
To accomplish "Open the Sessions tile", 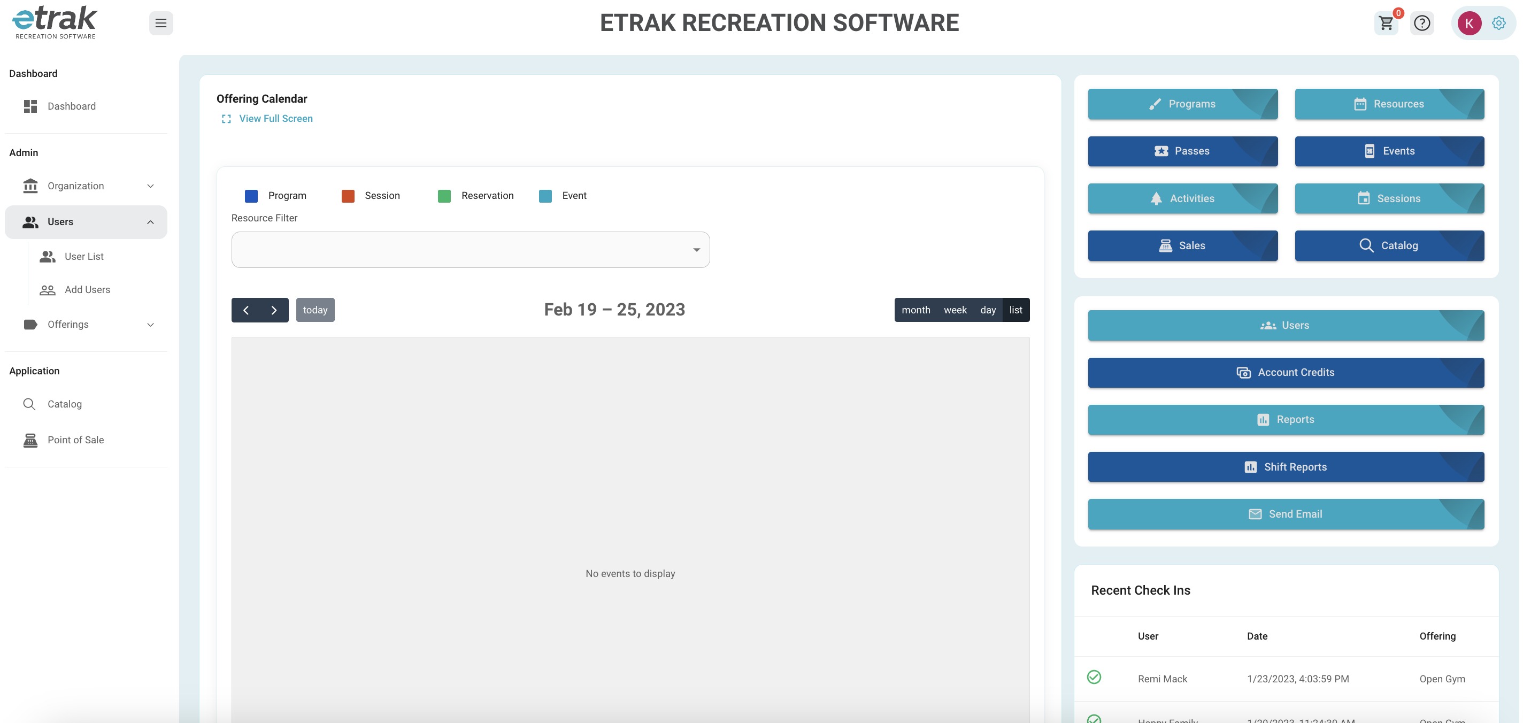I will (1389, 198).
